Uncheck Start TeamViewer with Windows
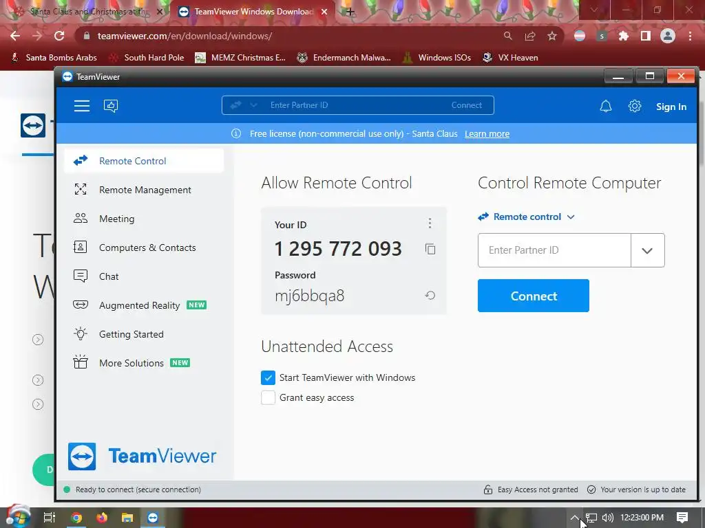 click(268, 377)
